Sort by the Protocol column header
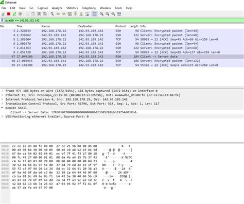This screenshot has height=204, width=244. [120, 26]
